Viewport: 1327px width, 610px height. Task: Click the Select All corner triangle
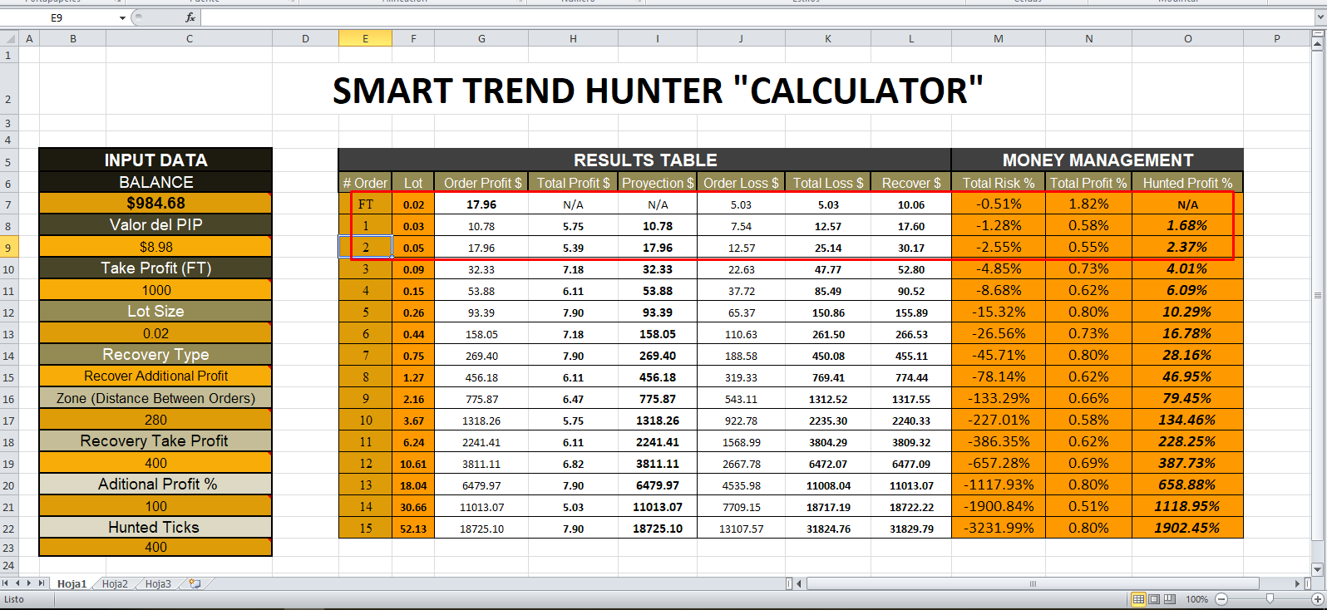(9, 38)
